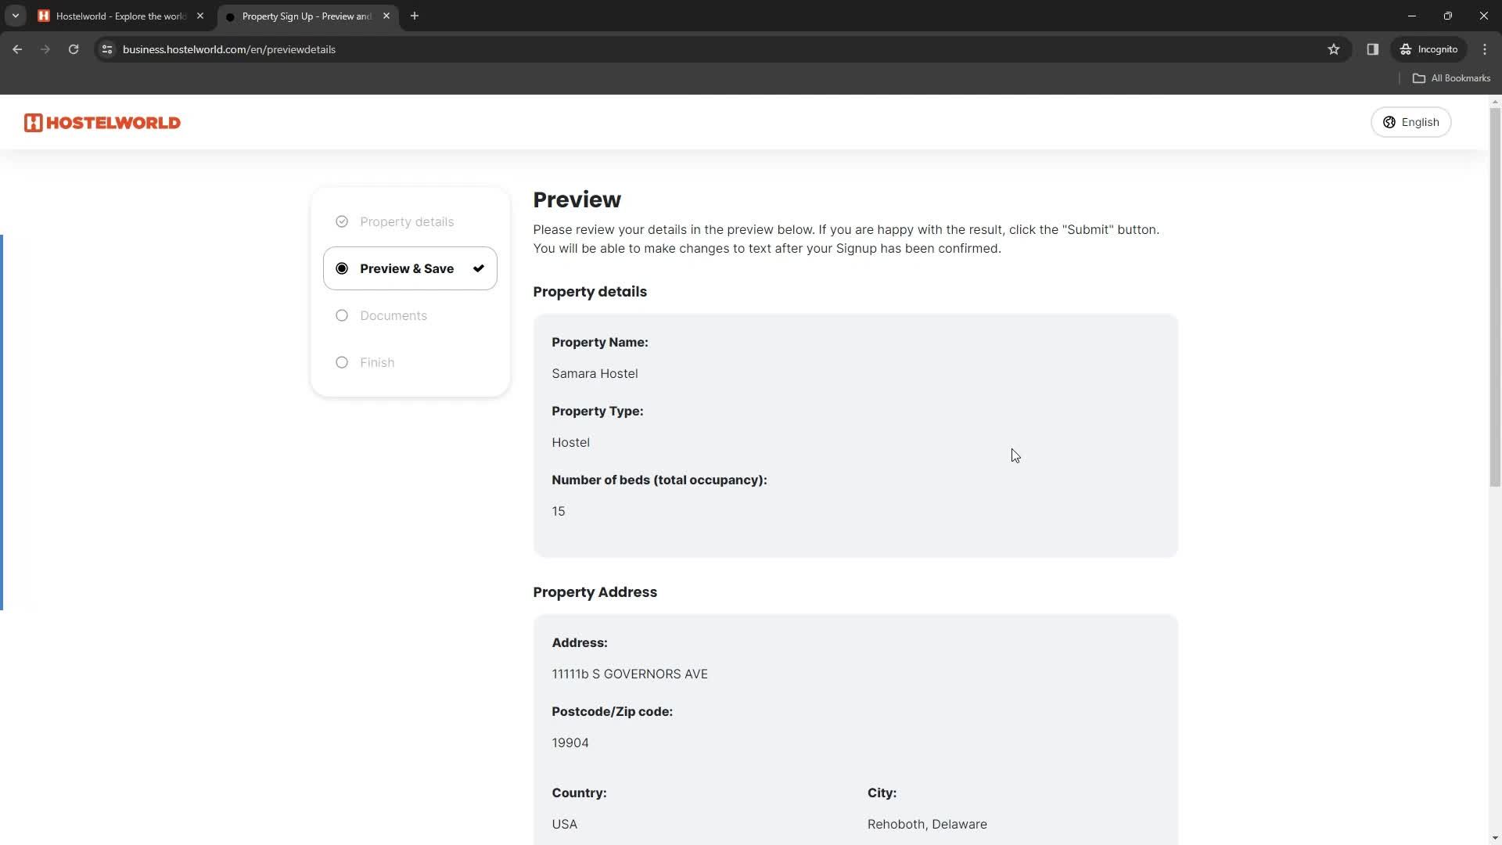Image resolution: width=1502 pixels, height=845 pixels.
Task: Select the Finish radio button
Action: (x=343, y=363)
